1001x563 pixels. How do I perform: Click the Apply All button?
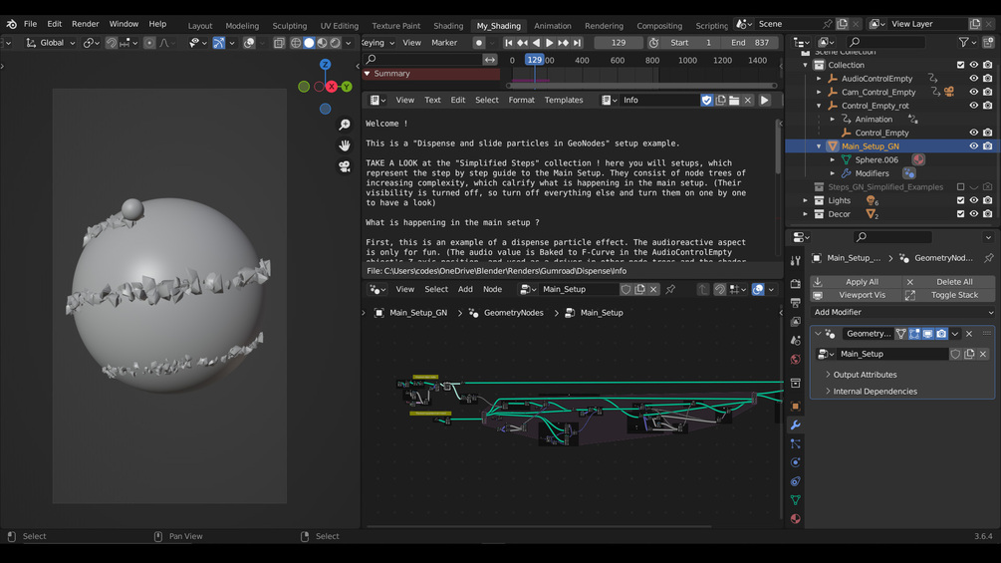(855, 281)
